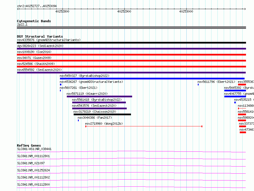Screen dimensions: 254x191
Task: Click the blue bar under nsv4067755
Action: point(235,96)
